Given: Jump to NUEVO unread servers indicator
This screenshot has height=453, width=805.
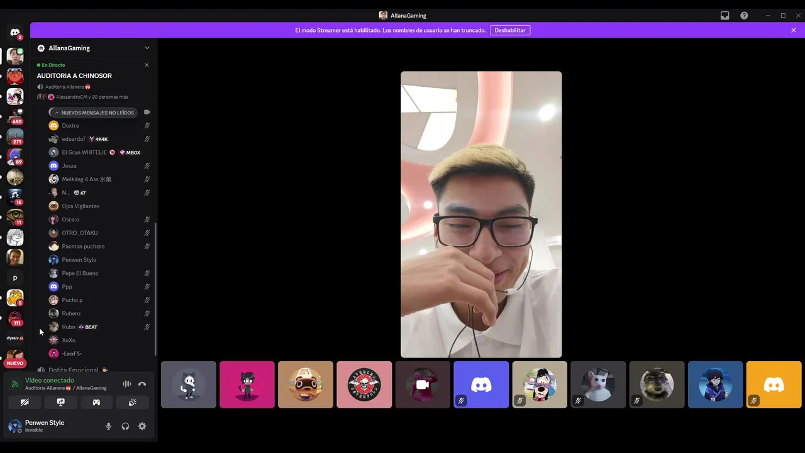Looking at the screenshot, I should (x=15, y=363).
